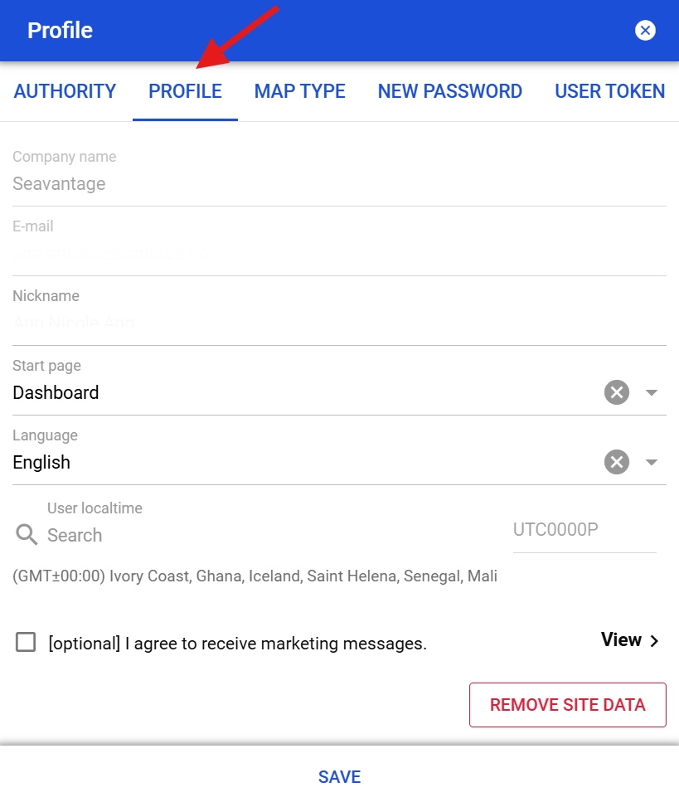The image size is (679, 802).
Task: Open the Map Type tab
Action: coord(299,91)
